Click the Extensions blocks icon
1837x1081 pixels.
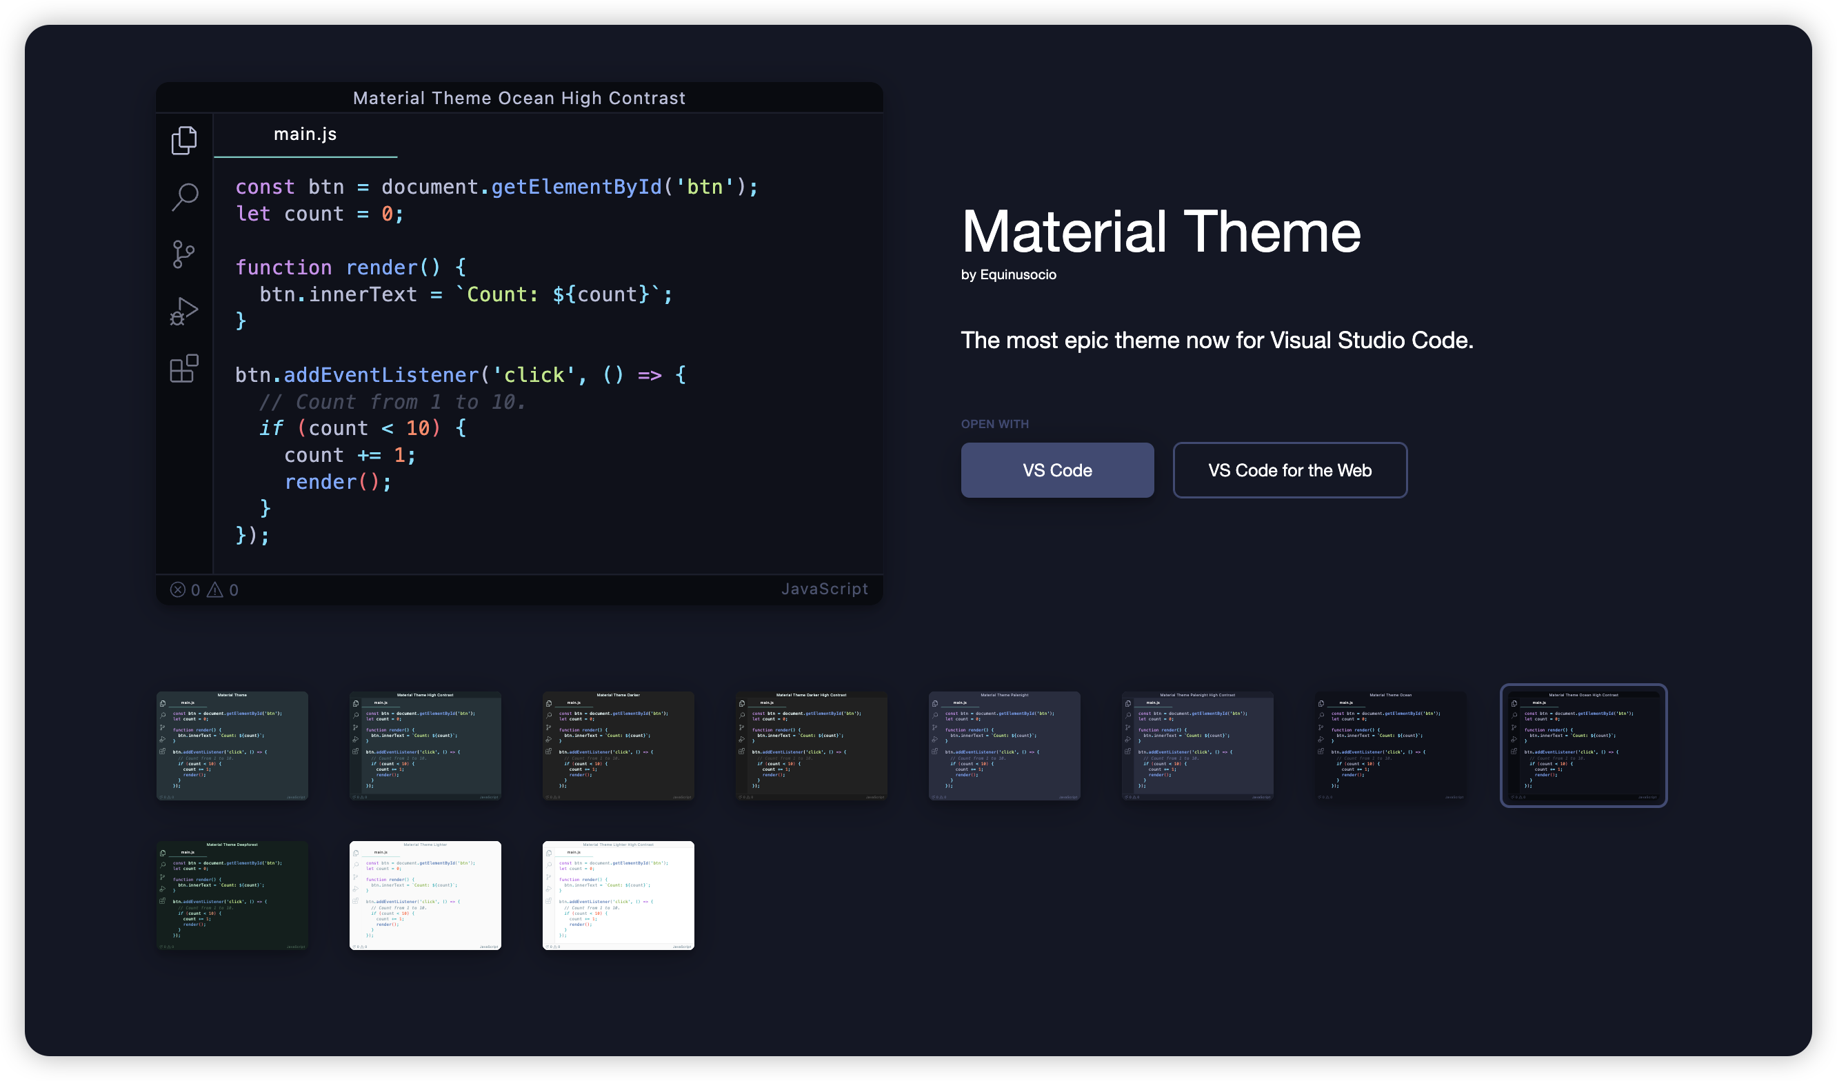click(x=183, y=369)
